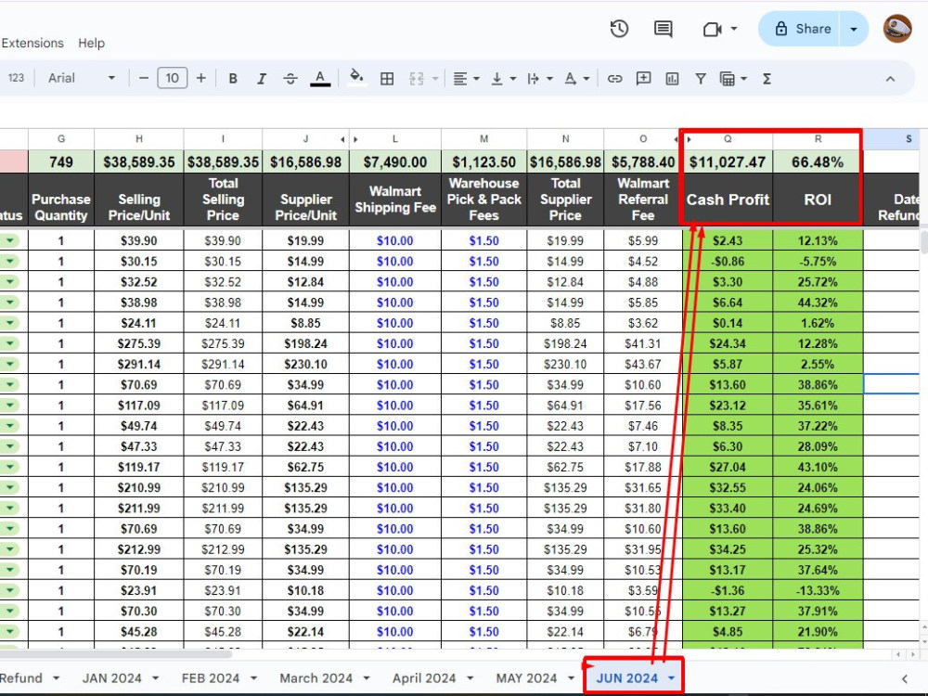Open the Extensions menu
The image size is (928, 696).
[32, 44]
